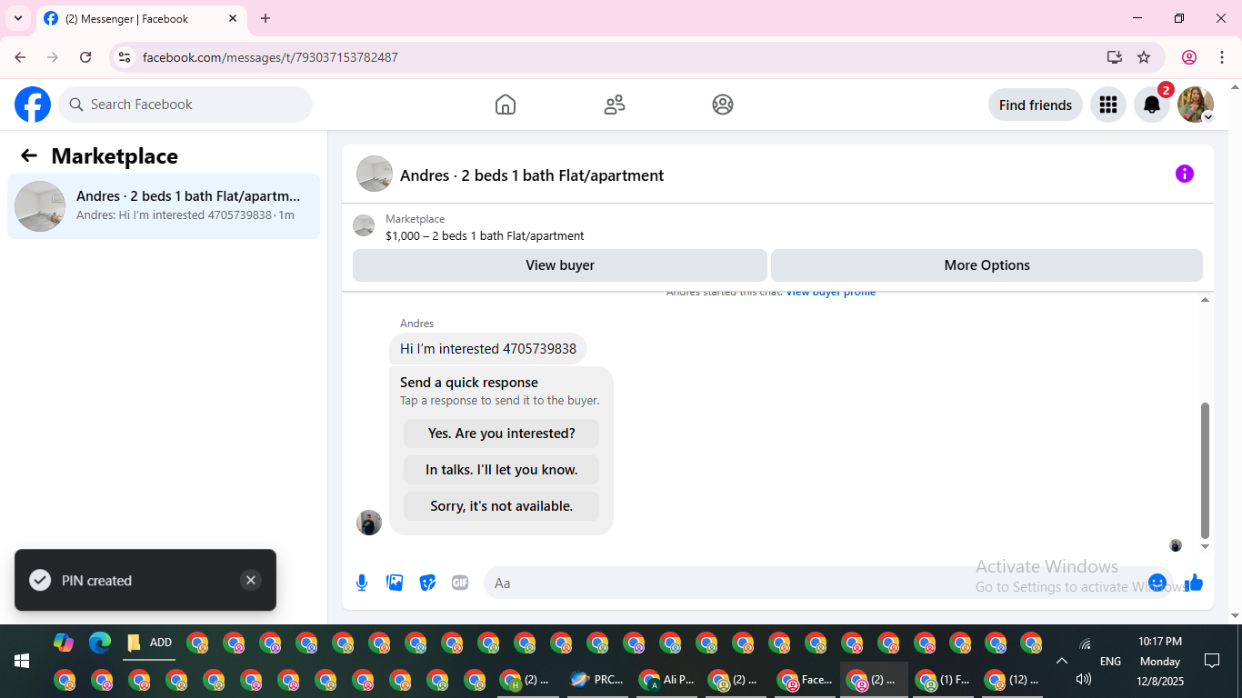Open the taskbar clock and date
The height and width of the screenshot is (698, 1242).
click(1160, 661)
